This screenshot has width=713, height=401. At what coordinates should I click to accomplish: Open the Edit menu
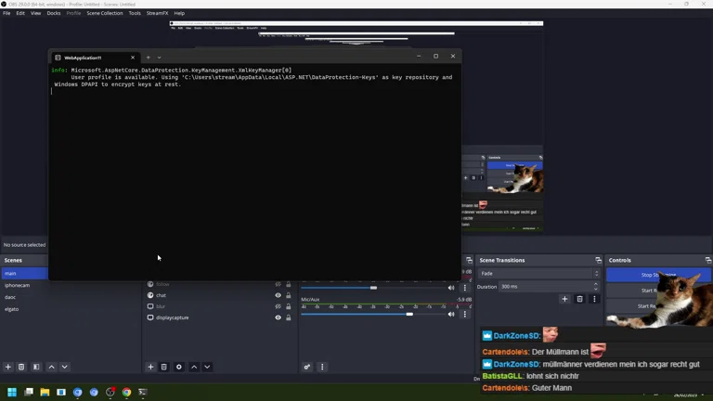[x=20, y=13]
